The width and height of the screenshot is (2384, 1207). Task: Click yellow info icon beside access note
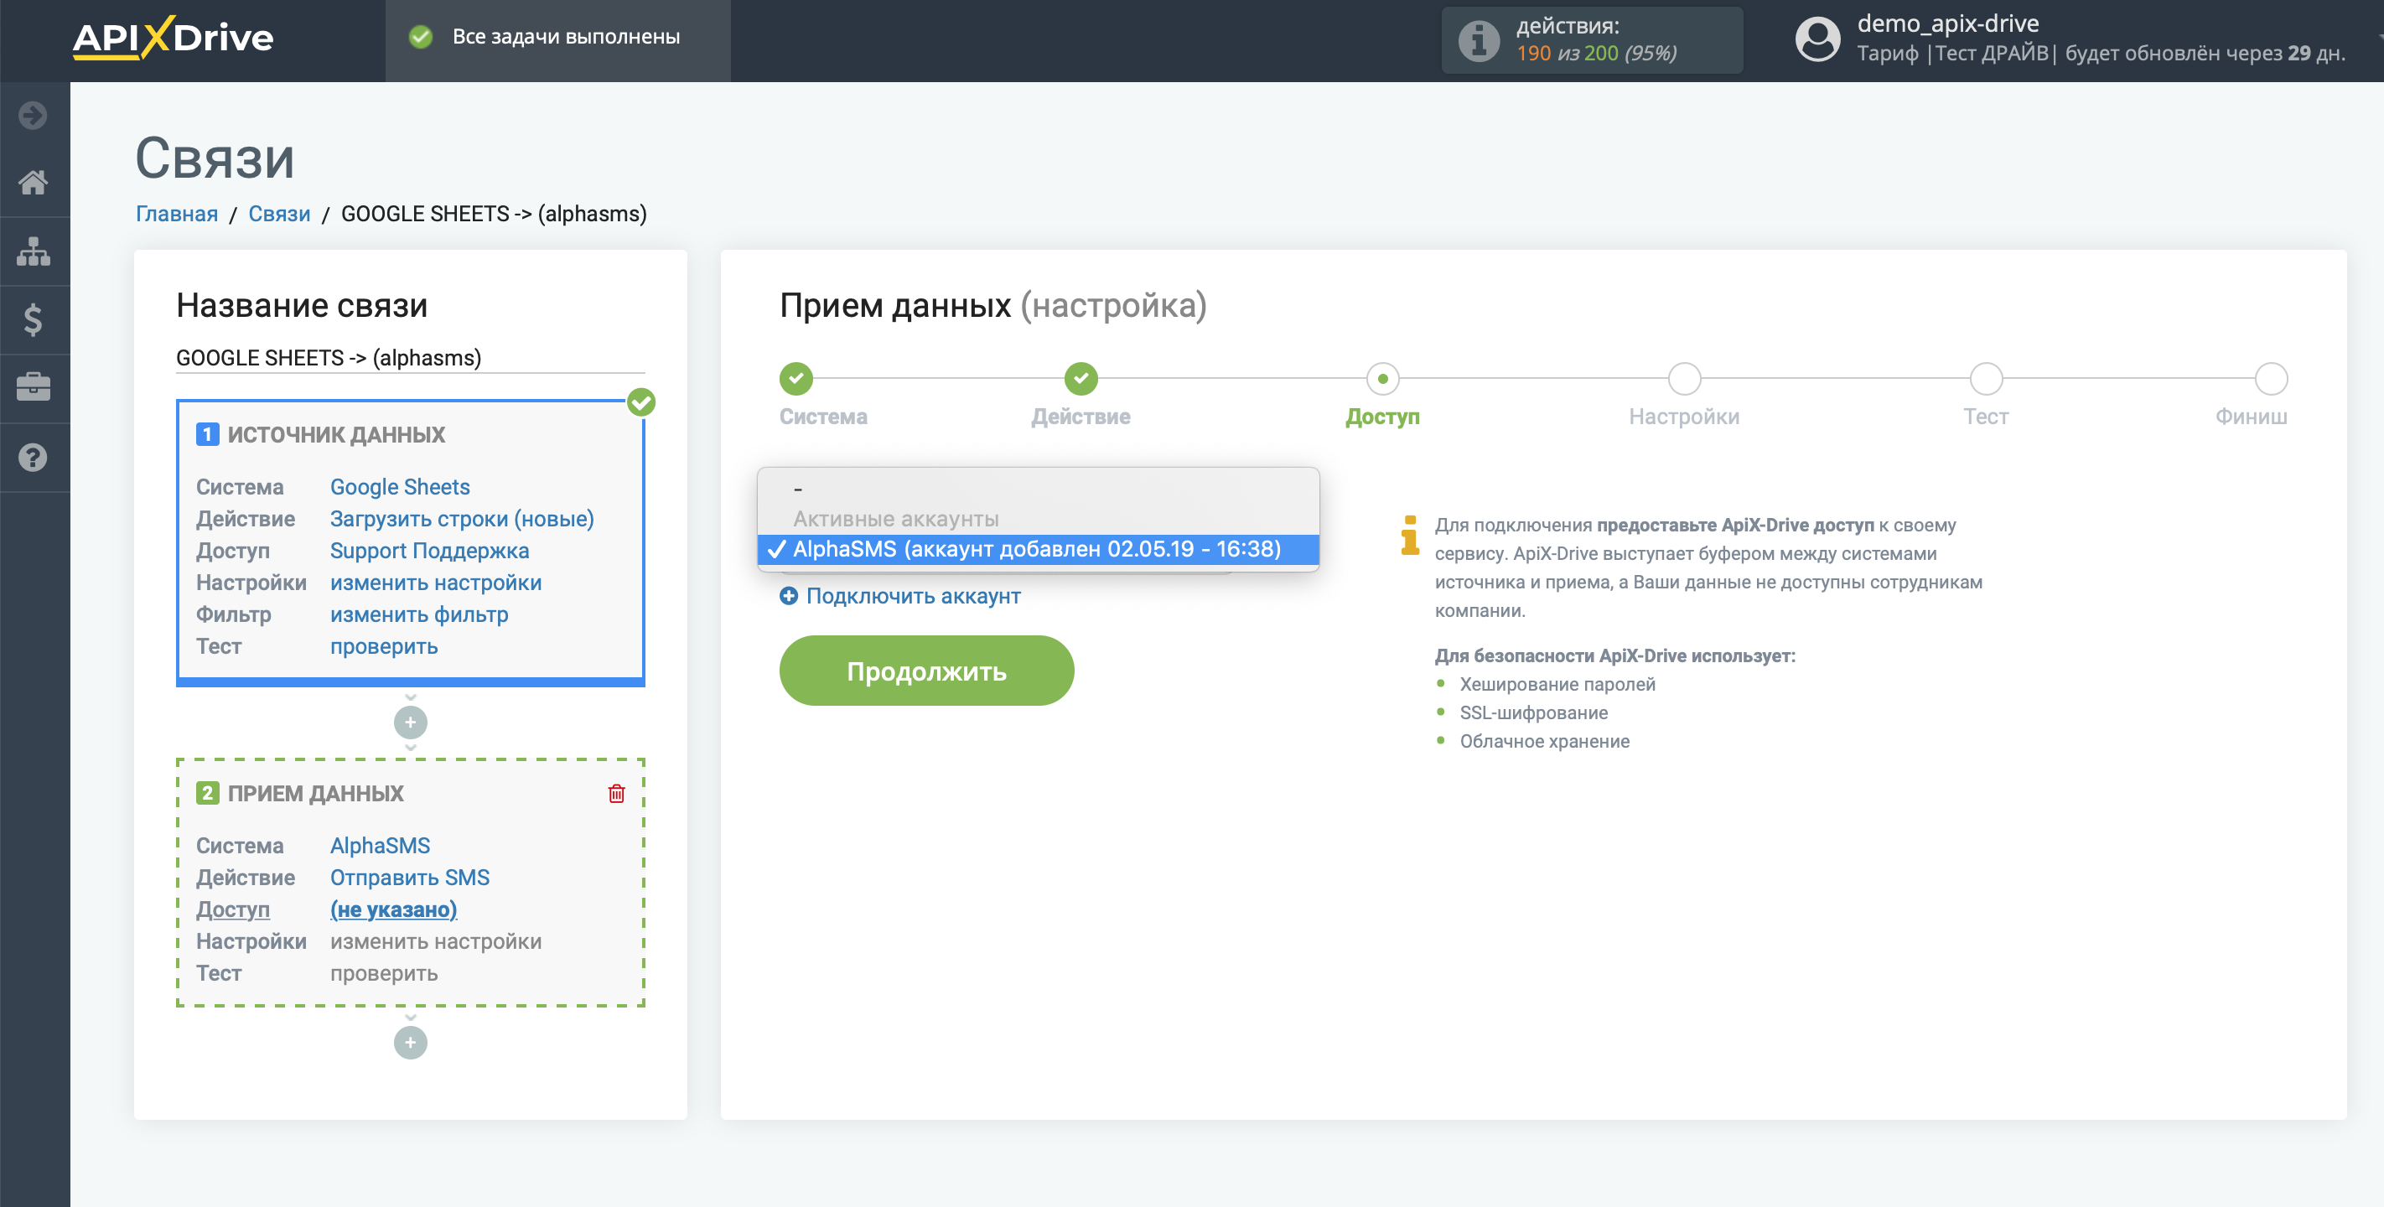pos(1409,535)
